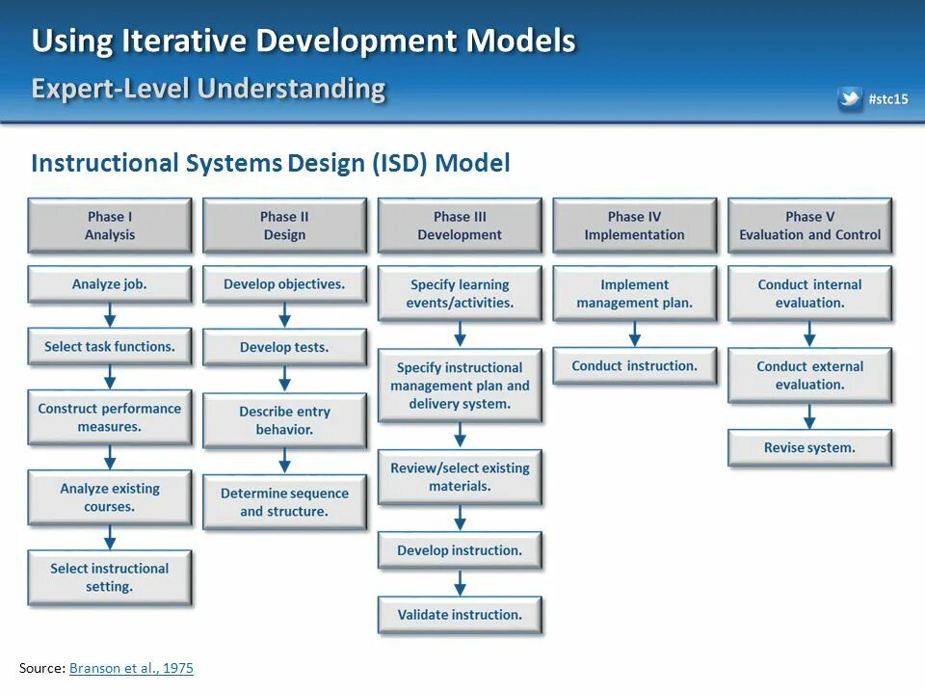Click 'Select instructional setting.' box
This screenshot has width=925, height=694.
(x=110, y=577)
